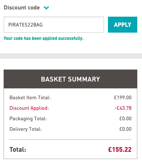Focus the discount code input field
The width and height of the screenshot is (142, 163).
pos(54,25)
